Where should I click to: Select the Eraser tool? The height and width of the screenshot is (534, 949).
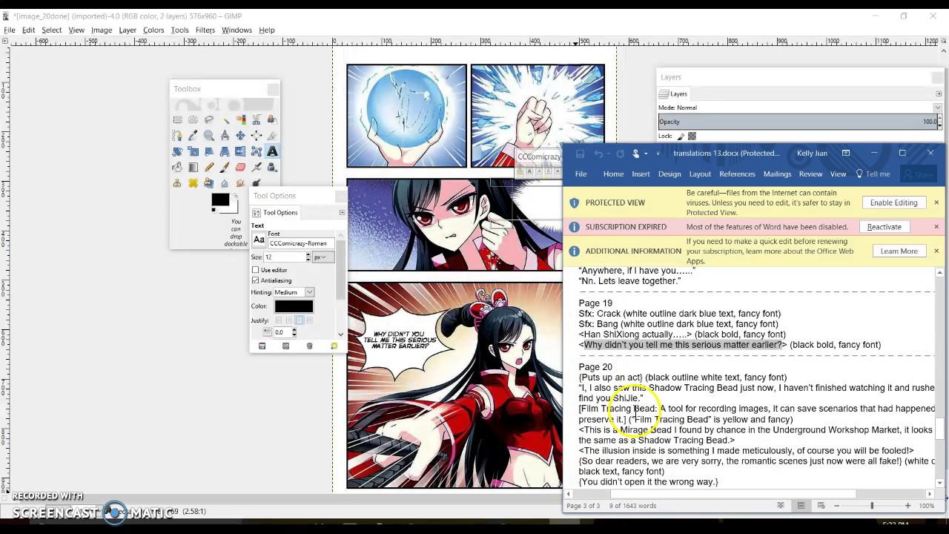click(240, 167)
